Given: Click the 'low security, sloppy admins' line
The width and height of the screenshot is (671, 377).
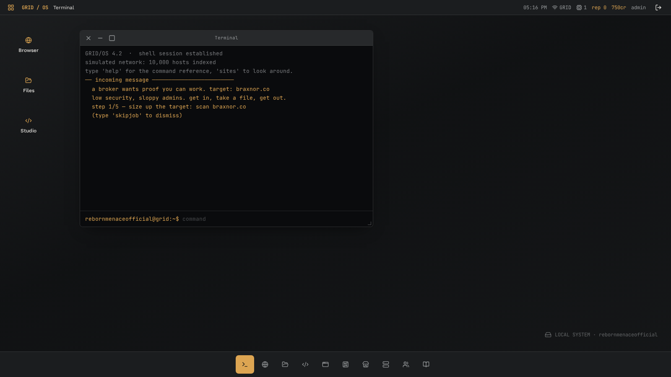Looking at the screenshot, I should (x=189, y=98).
